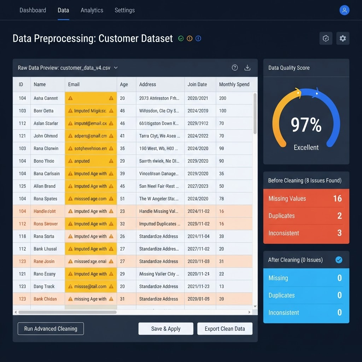Select After Cleaning Missing 0 row
Image resolution: width=362 pixels, height=362 pixels.
click(x=306, y=278)
